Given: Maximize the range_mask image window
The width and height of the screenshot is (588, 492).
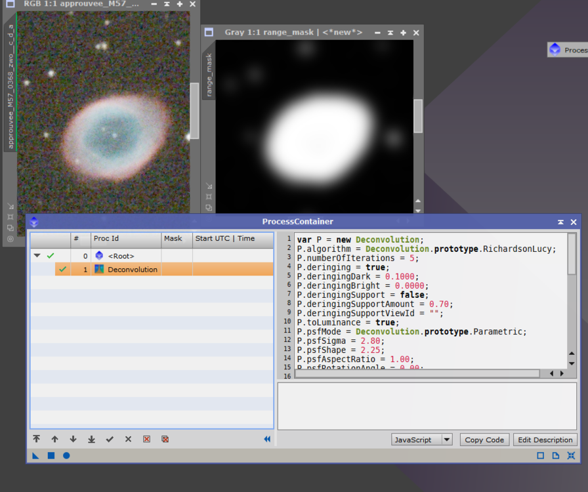Looking at the screenshot, I should pyautogui.click(x=403, y=33).
